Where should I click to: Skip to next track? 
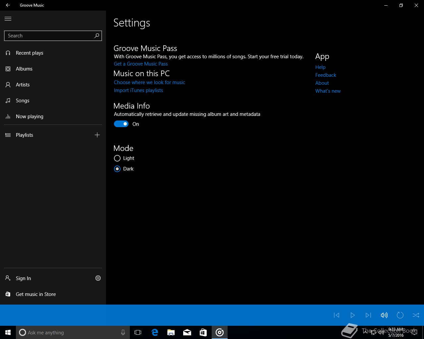pyautogui.click(x=368, y=315)
